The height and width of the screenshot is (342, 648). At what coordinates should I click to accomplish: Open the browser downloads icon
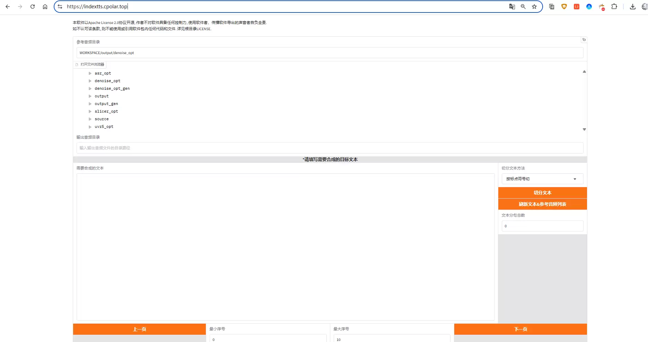point(633,7)
